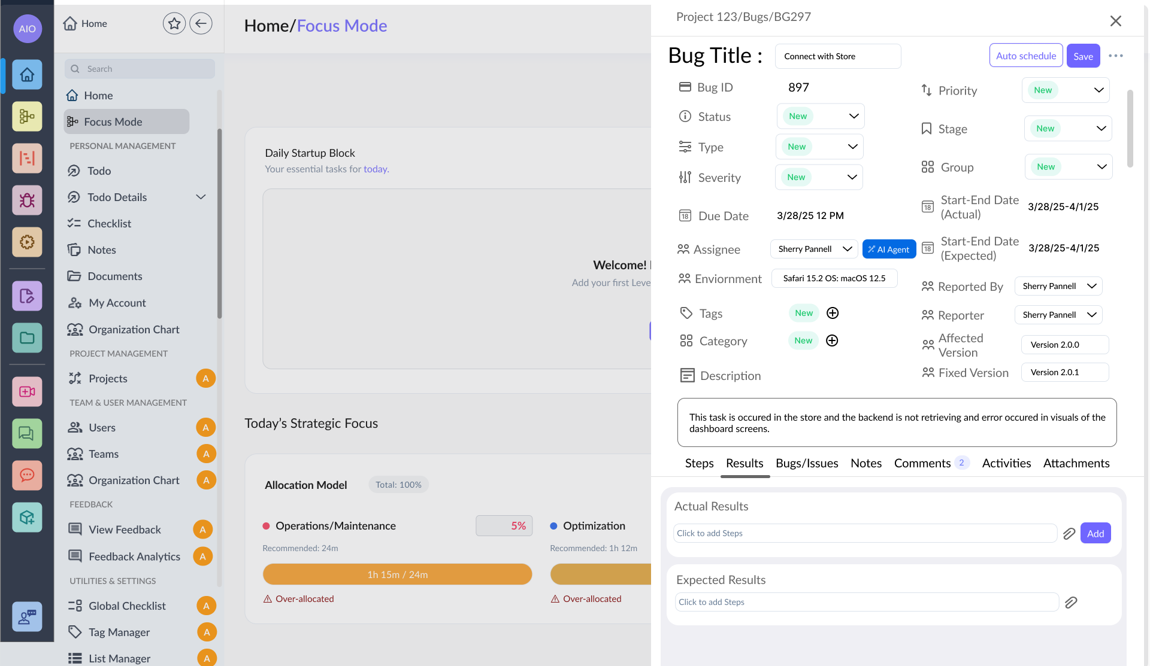This screenshot has width=1150, height=666.
Task: Click the star favorite icon in header
Action: tap(174, 24)
